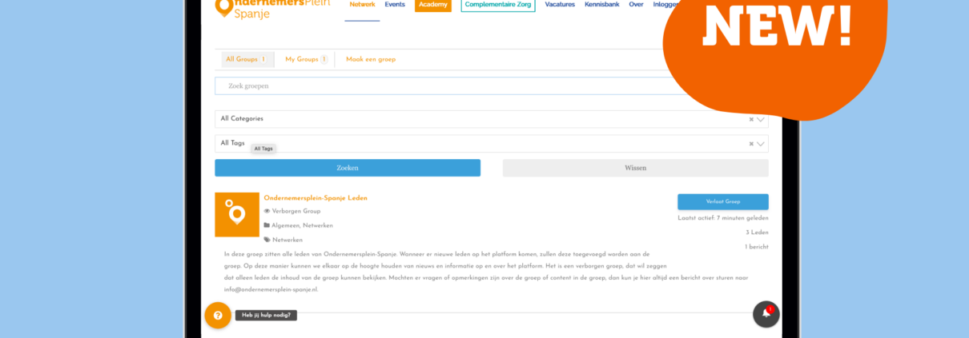This screenshot has height=338, width=969.
Task: Open the Kennisbank menu item
Action: pyautogui.click(x=602, y=5)
